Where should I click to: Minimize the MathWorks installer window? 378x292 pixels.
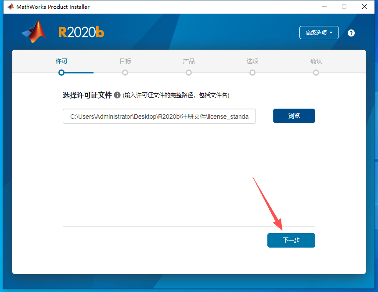point(324,7)
